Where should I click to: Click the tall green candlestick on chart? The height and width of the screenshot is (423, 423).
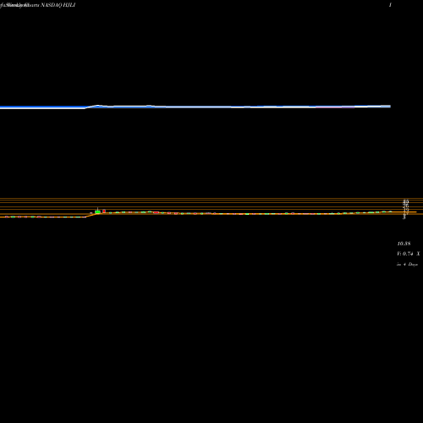97,211
